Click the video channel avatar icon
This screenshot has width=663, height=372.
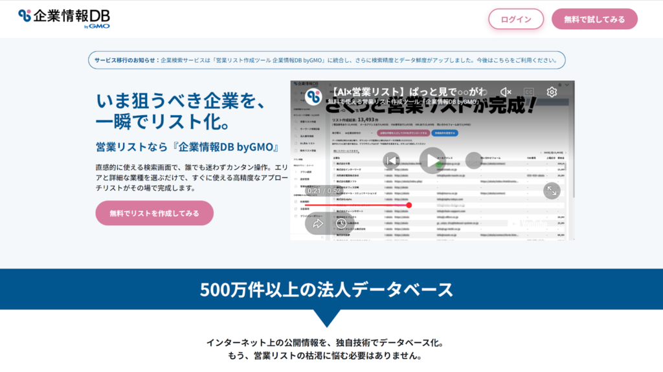point(313,97)
